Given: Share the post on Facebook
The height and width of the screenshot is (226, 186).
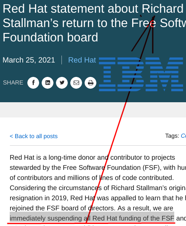Looking at the screenshot, I should 33,83.
